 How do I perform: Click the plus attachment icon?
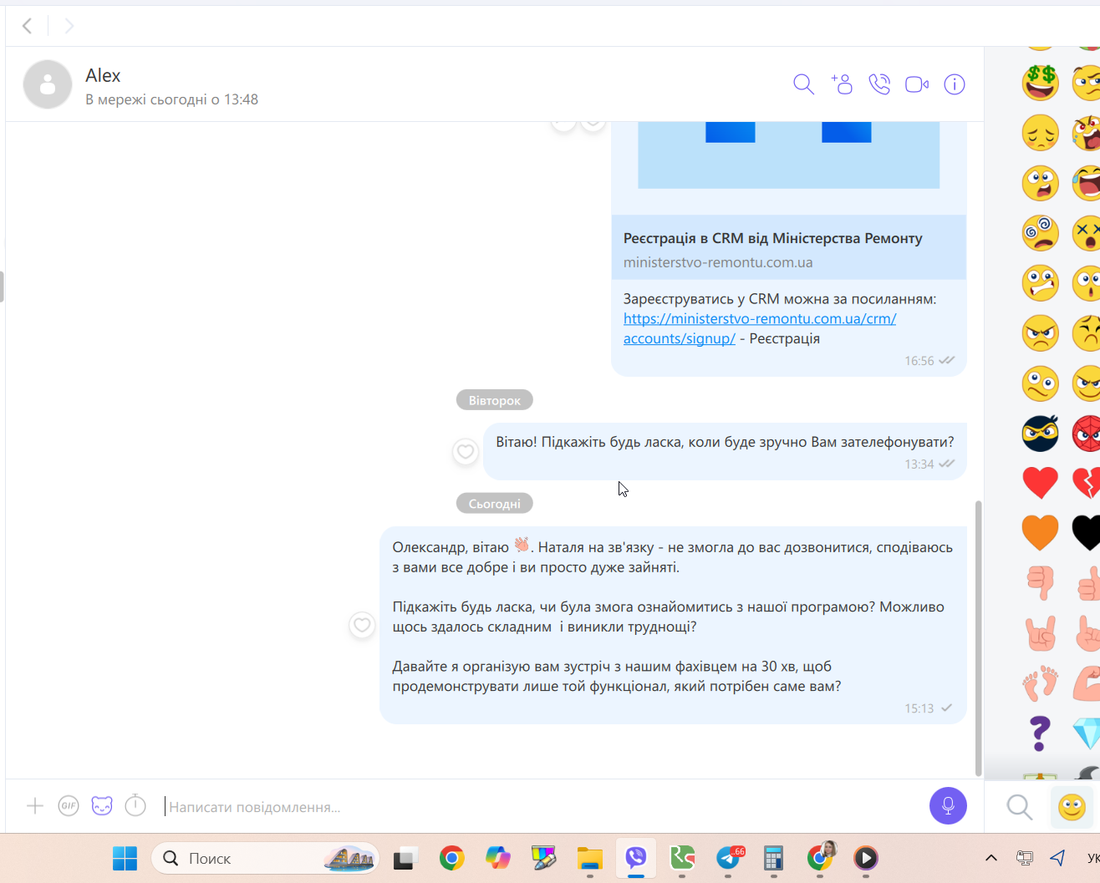[x=35, y=806]
